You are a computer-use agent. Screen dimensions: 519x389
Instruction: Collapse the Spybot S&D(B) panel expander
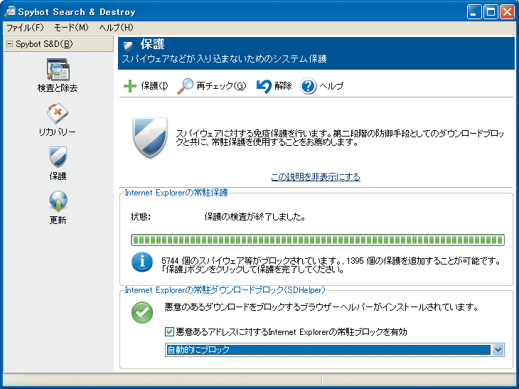pos(10,43)
